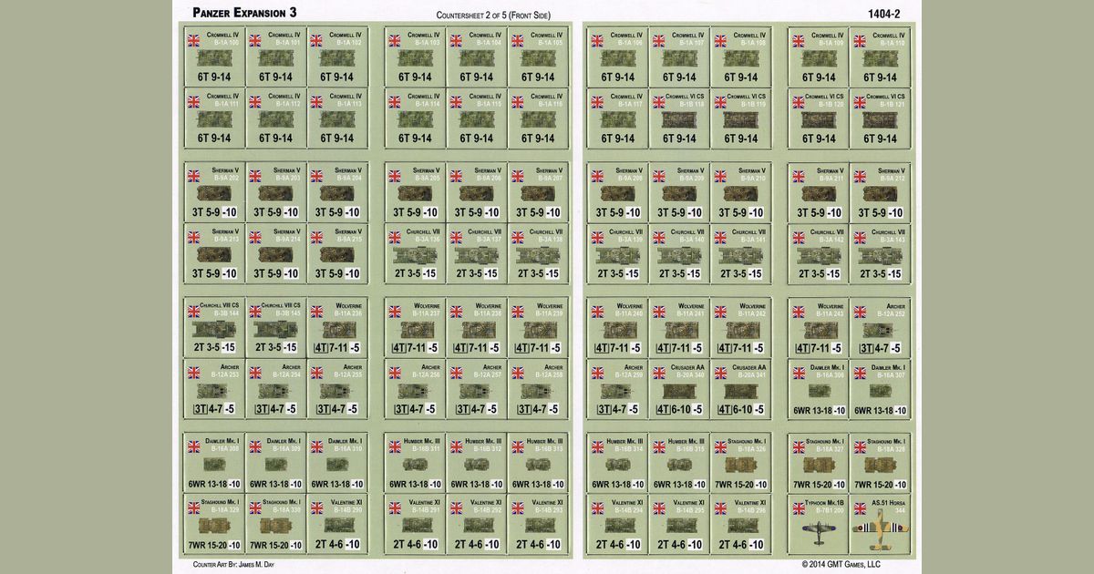Click Valentine XI counter B-14B 296
The image size is (1094, 574).
pos(739,524)
